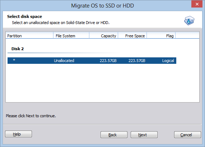Image resolution: width=205 pixels, height=147 pixels.
Task: Open Help for this wizard
Action: tap(18, 134)
